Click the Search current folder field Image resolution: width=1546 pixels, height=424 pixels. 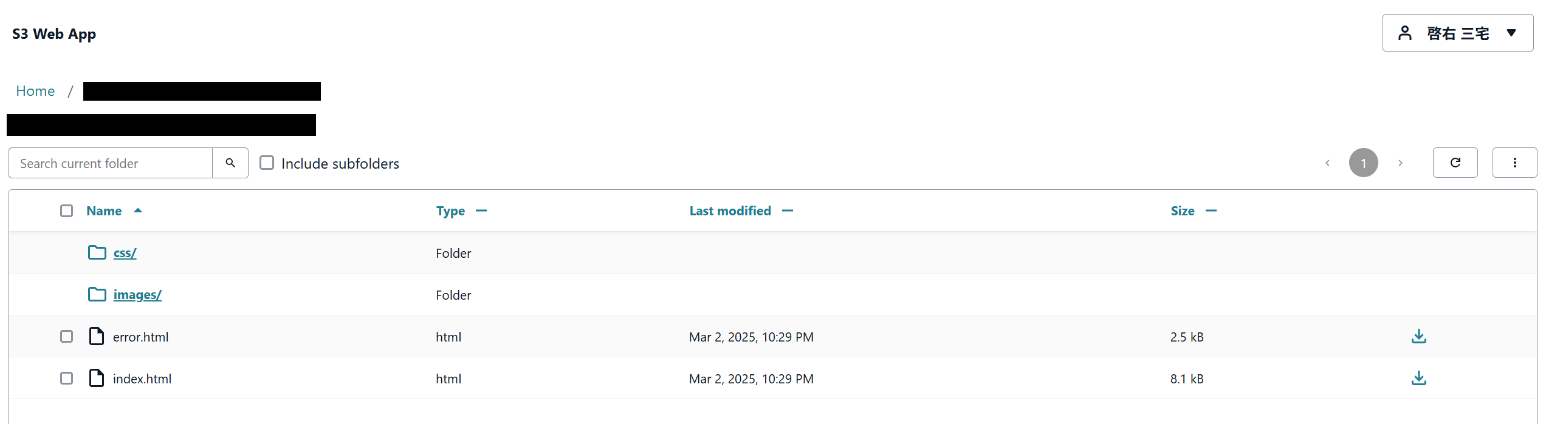pos(111,163)
